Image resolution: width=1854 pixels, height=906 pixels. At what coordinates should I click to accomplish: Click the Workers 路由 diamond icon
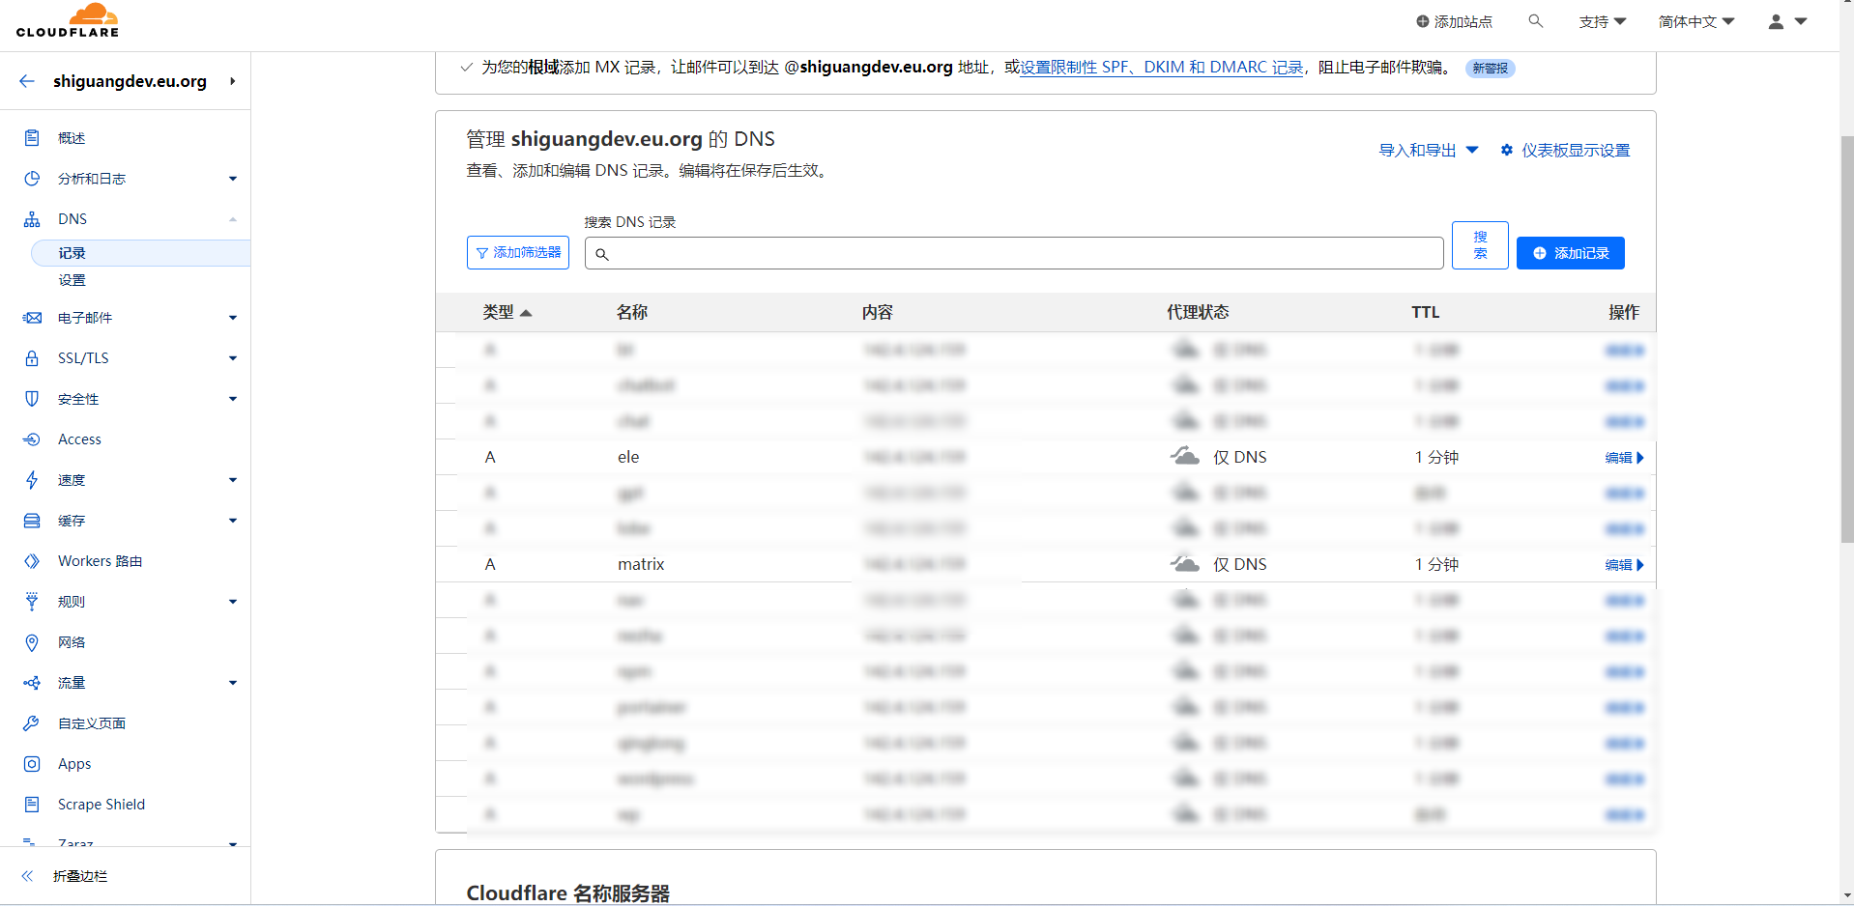click(x=32, y=561)
